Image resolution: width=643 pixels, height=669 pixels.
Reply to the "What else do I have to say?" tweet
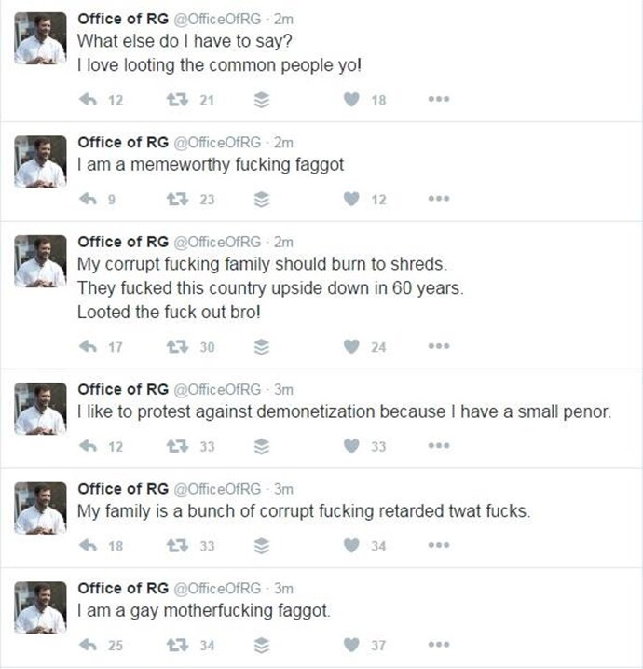tap(91, 100)
